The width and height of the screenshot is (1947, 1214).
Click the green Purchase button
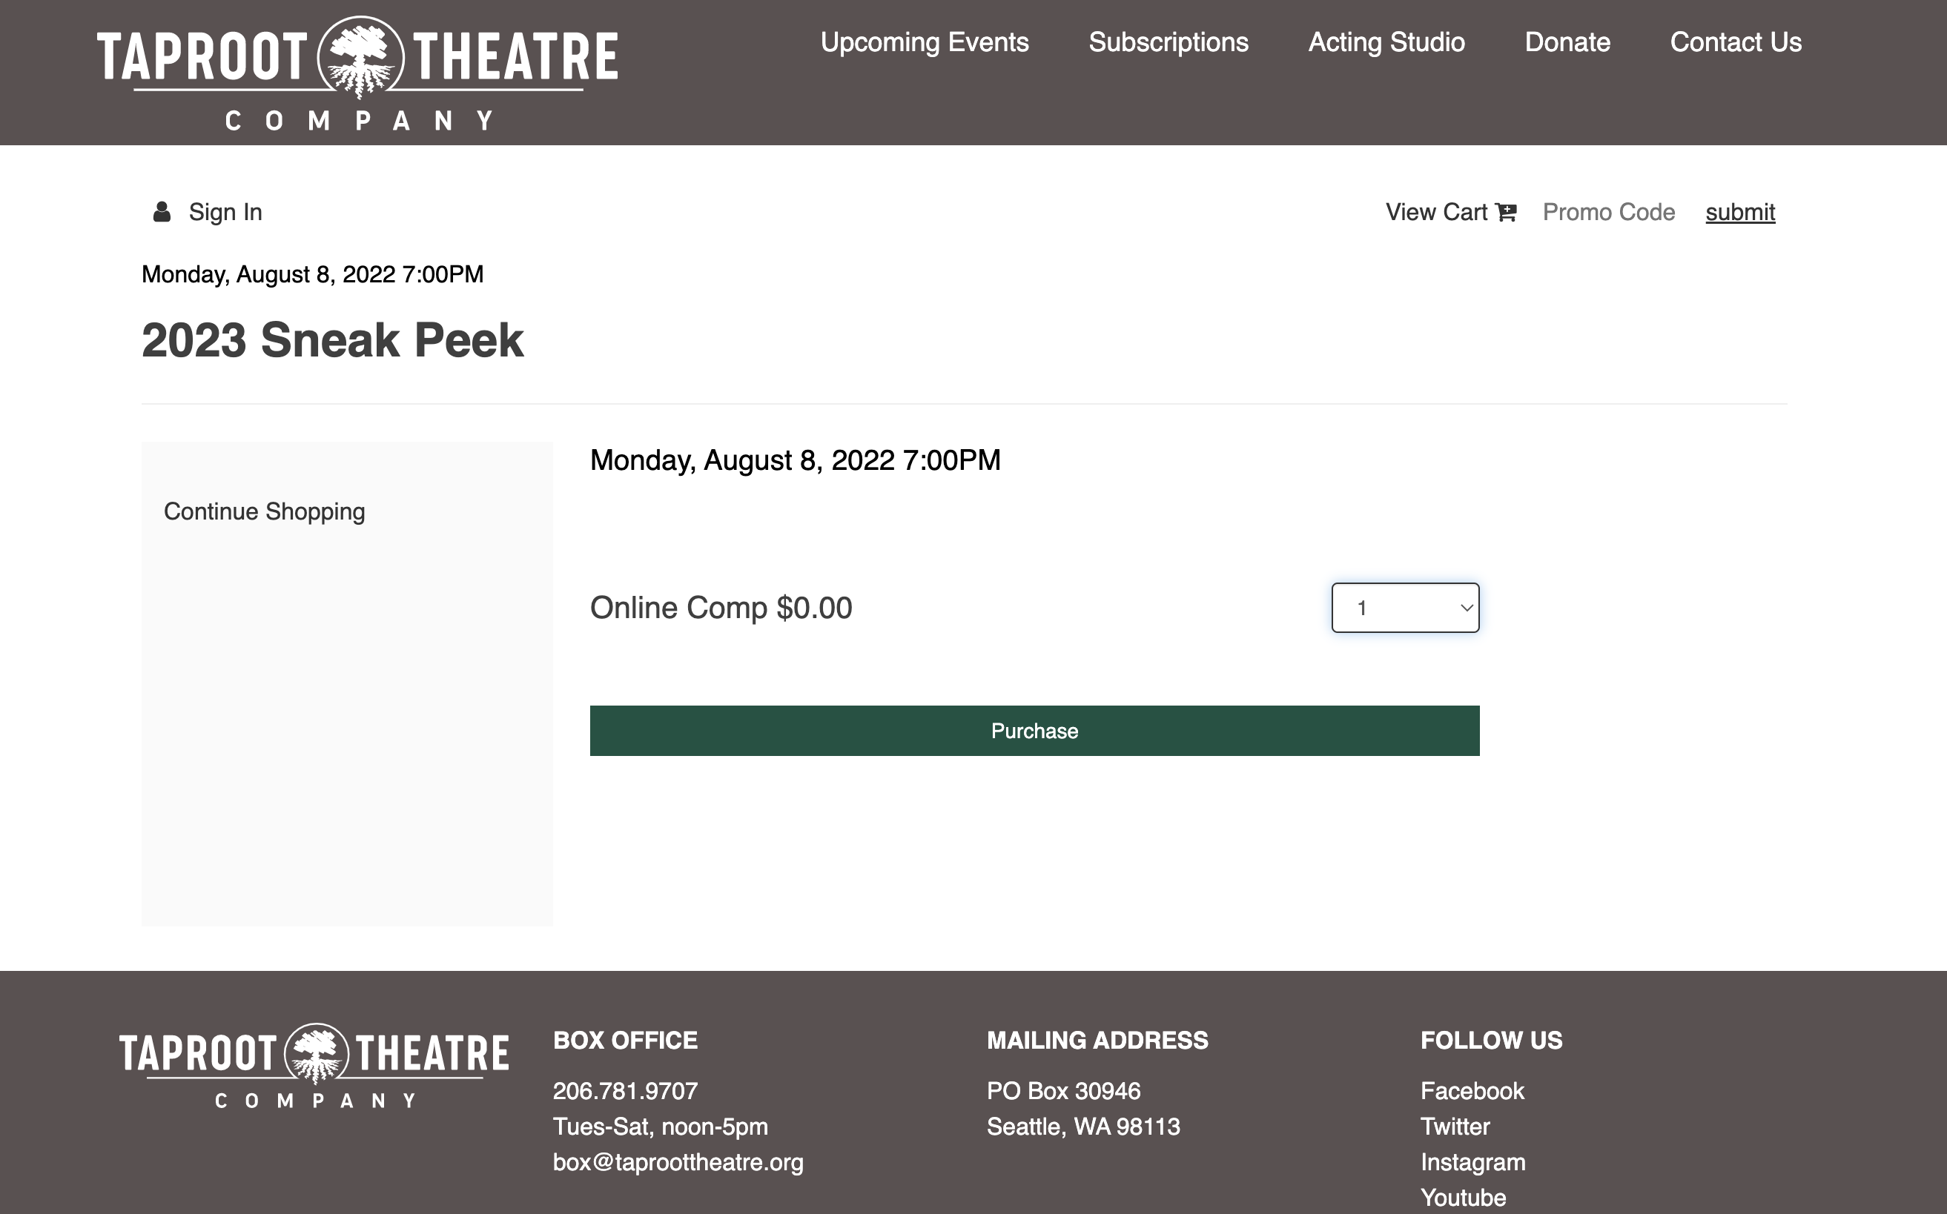point(1034,731)
